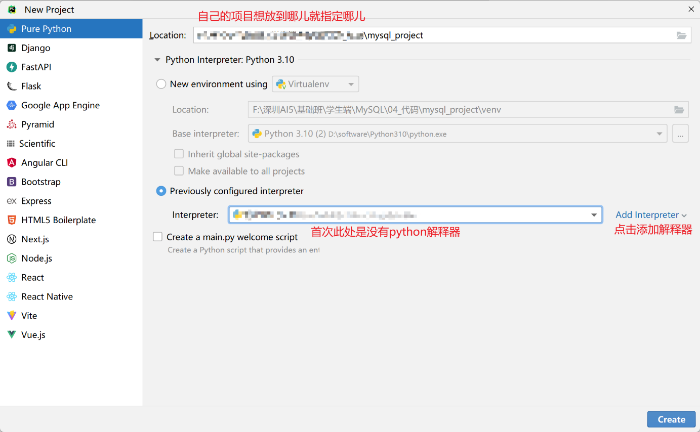Select Flask project type
This screenshot has width=700, height=432.
71,87
